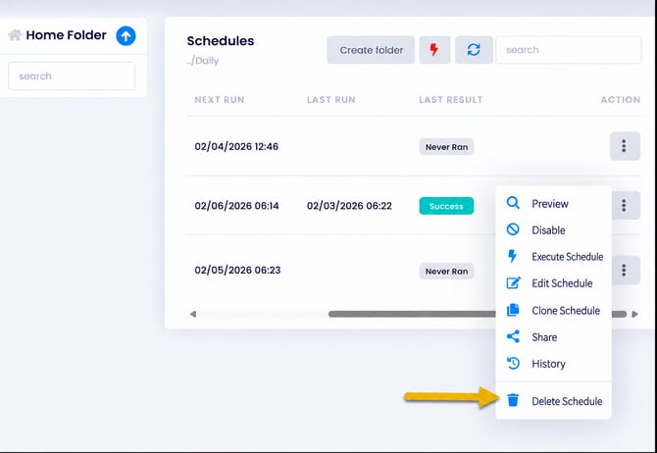Click the 02/03/2026 06:22 last run cell
The width and height of the screenshot is (657, 453).
(349, 205)
